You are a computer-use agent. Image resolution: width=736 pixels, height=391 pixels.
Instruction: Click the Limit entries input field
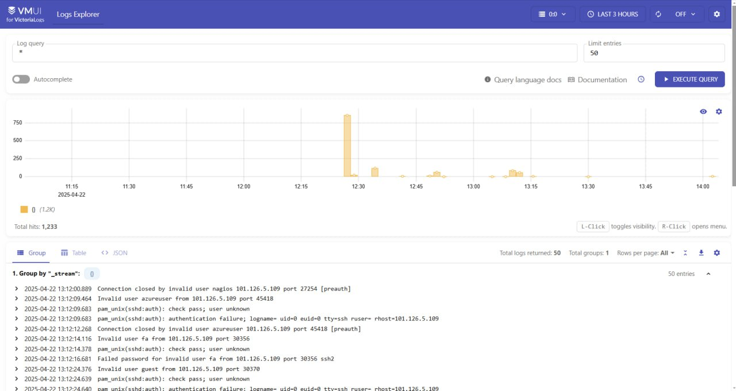click(653, 53)
